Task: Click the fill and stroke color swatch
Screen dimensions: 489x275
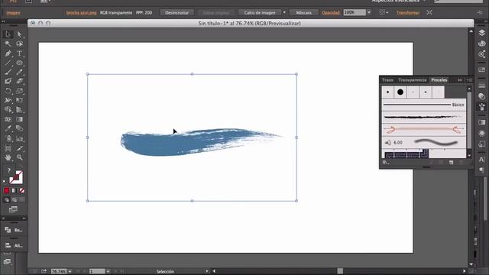Action: (x=15, y=177)
